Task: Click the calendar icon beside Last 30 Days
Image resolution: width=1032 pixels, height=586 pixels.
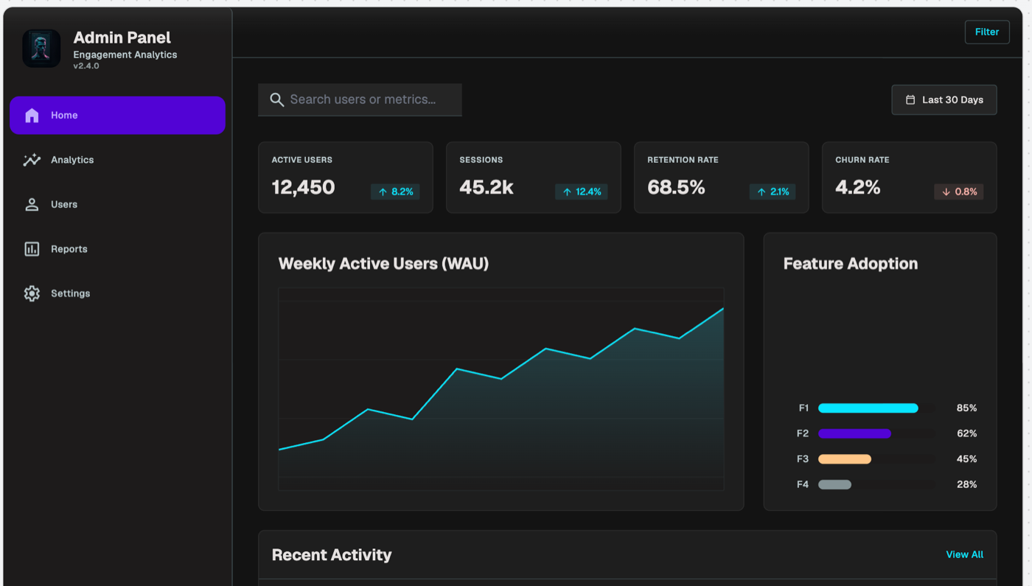Action: (910, 100)
